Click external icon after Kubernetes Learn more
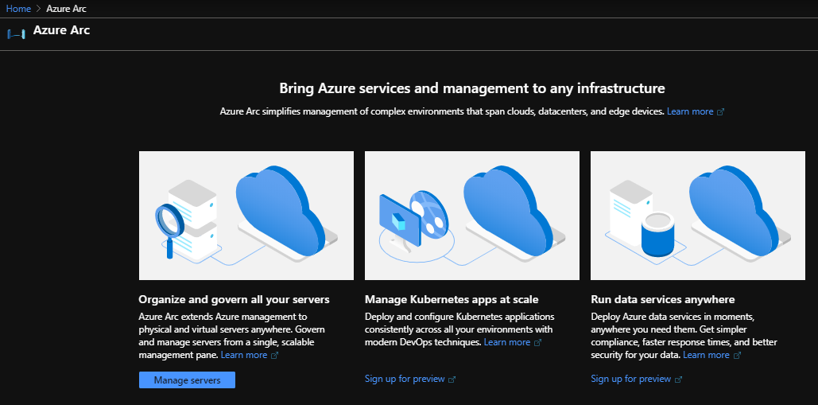This screenshot has height=405, width=818. click(538, 343)
